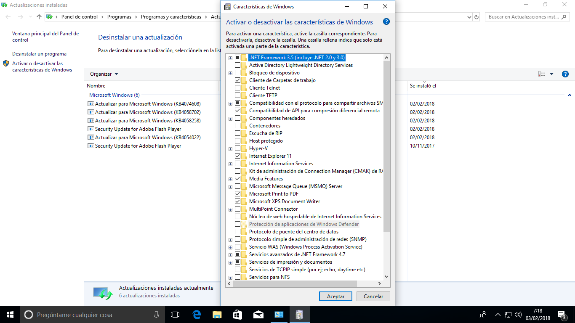Click the Se instaló el column header
Screen dimensions: 575x323
tap(423, 86)
